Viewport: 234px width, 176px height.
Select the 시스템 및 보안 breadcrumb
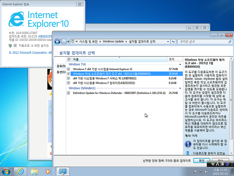click(x=88, y=41)
